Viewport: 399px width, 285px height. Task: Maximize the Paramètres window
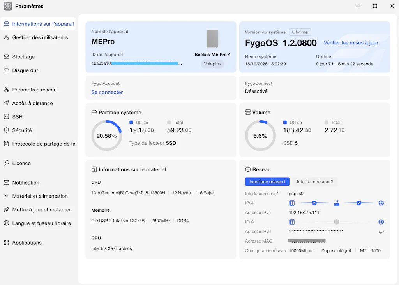pyautogui.click(x=375, y=6)
